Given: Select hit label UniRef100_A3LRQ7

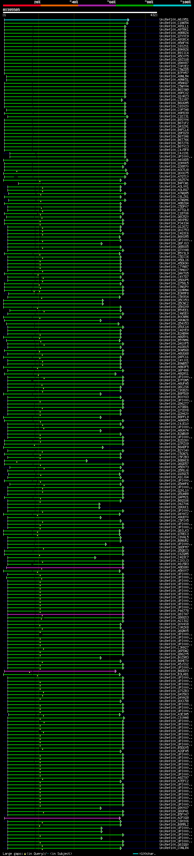Looking at the screenshot, I should (174, 190).
